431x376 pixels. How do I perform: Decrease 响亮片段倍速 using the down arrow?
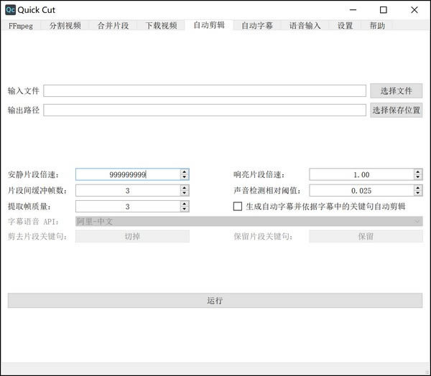[x=418, y=177]
